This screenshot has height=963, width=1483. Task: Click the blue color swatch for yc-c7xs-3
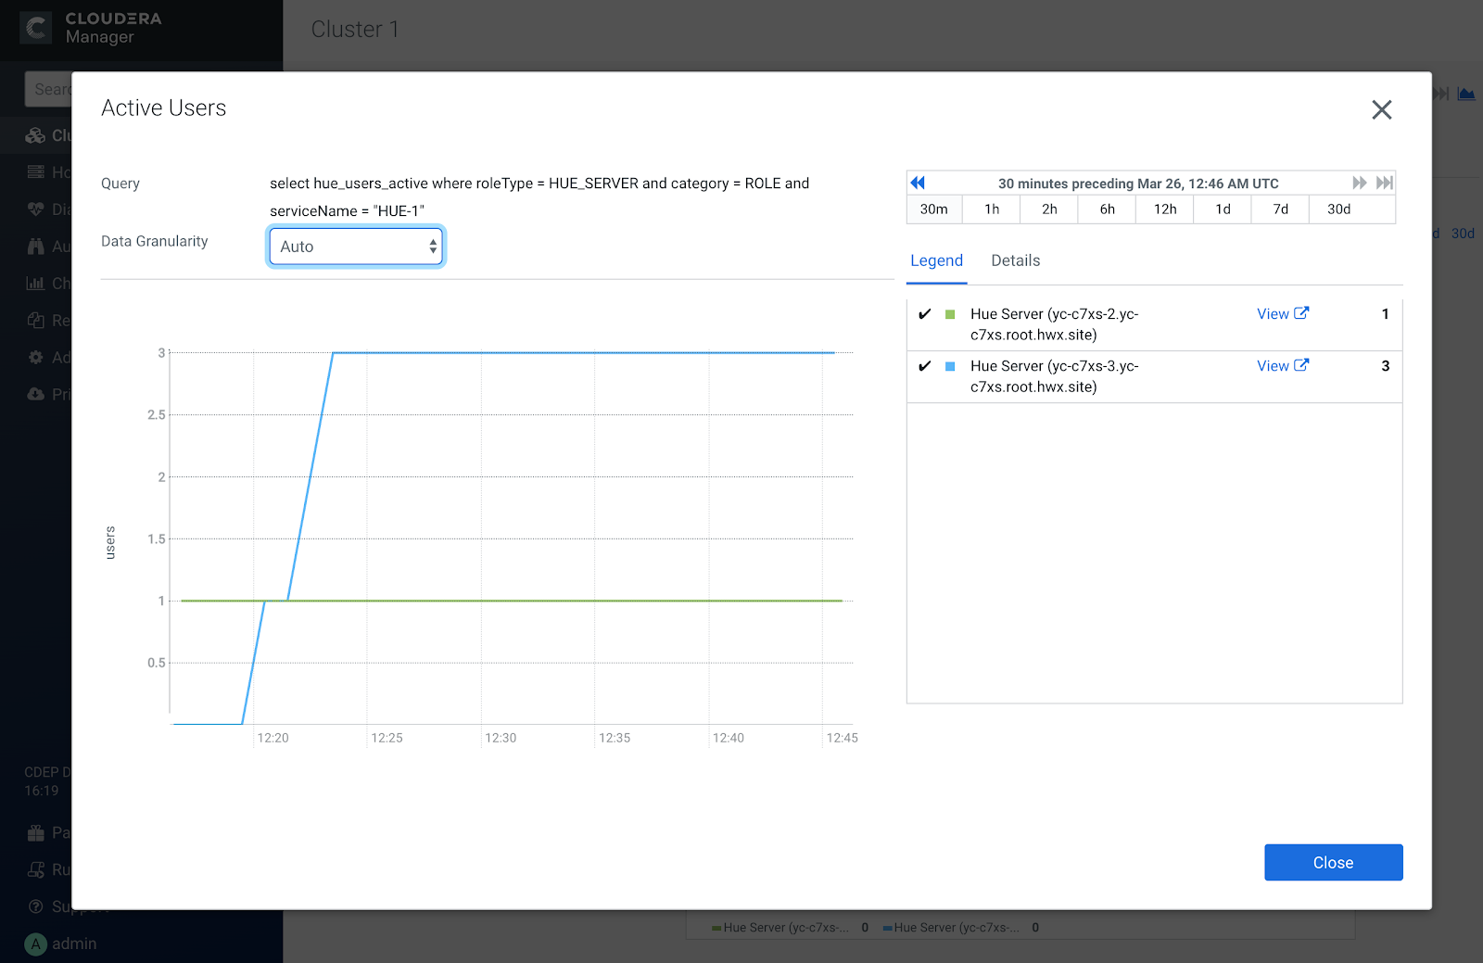950,366
